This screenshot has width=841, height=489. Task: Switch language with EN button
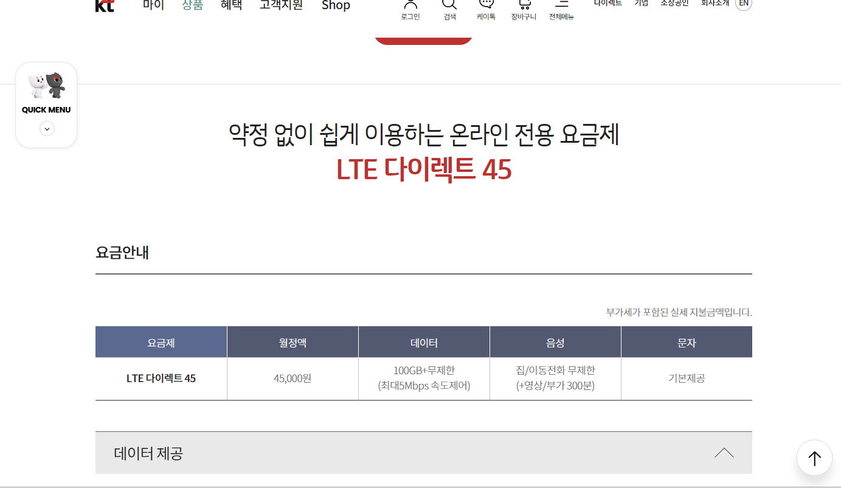(x=744, y=3)
